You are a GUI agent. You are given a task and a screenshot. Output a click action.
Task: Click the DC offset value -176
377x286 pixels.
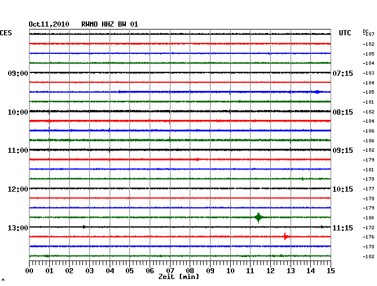(368, 237)
